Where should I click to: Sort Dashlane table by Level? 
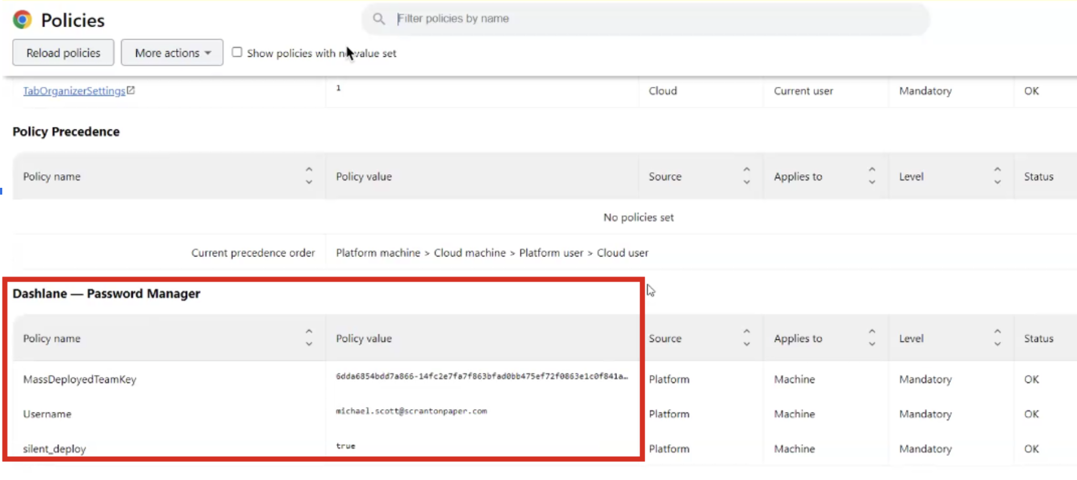coord(997,338)
